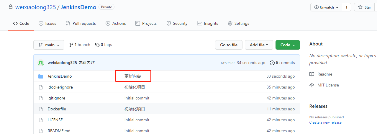
Task: Open the weixiaolong325 owner link
Action: pos(35,7)
